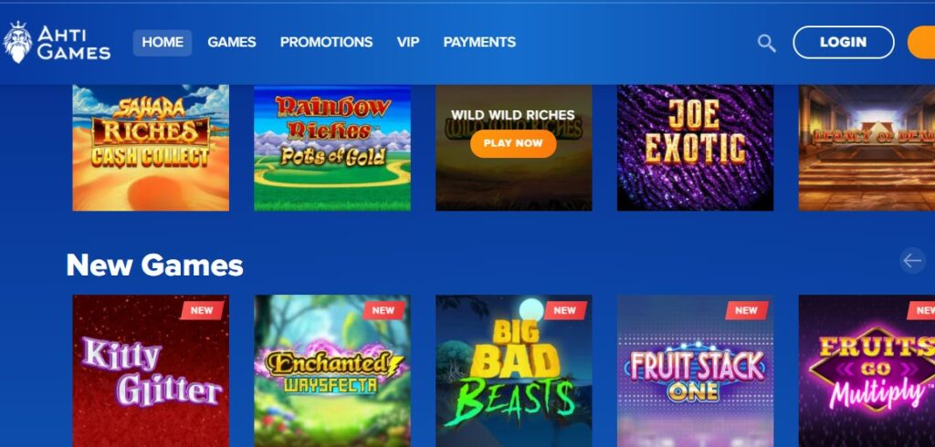
Task: Click the LOGIN button
Action: click(x=843, y=42)
